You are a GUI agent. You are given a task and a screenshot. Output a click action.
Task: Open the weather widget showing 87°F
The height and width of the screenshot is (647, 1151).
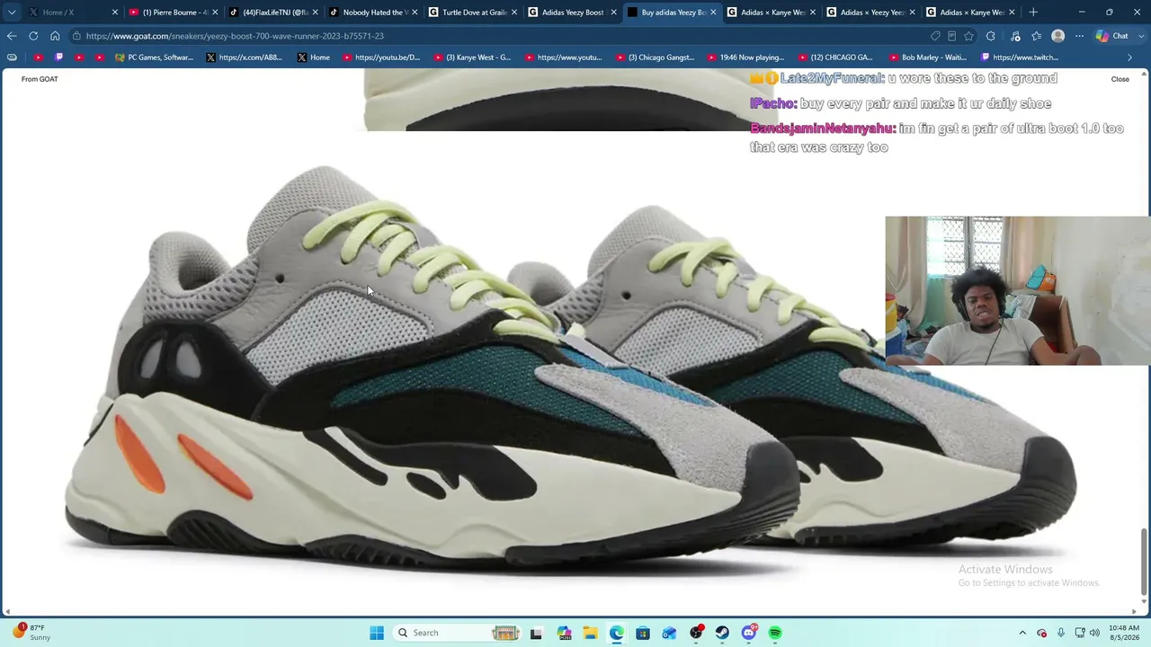[x=30, y=633]
